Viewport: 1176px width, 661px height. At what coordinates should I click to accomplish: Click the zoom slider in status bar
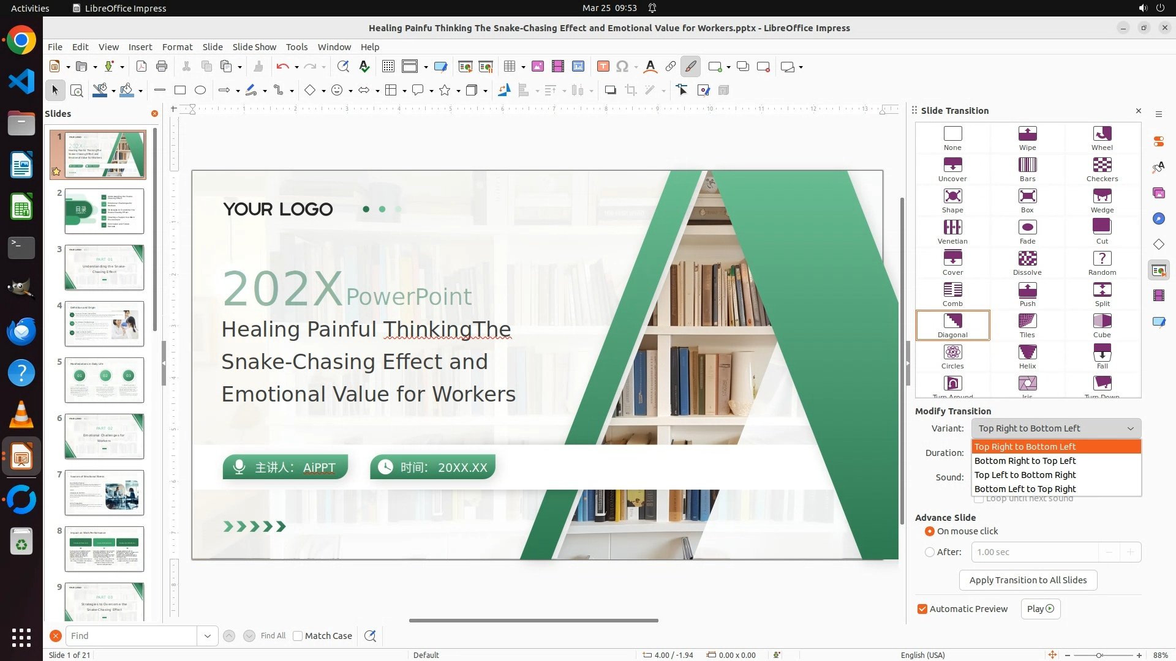[x=1099, y=655]
